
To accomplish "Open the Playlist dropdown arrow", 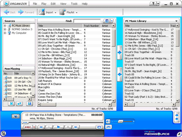I will (x=77, y=13).
